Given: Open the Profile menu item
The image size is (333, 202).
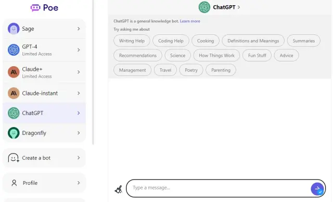Looking at the screenshot, I should (44, 183).
